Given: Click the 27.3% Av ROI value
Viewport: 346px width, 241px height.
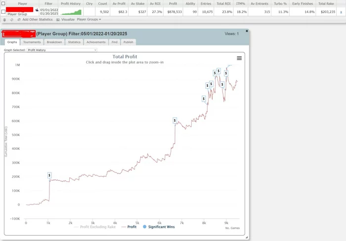Looking at the screenshot, I should tap(157, 12).
